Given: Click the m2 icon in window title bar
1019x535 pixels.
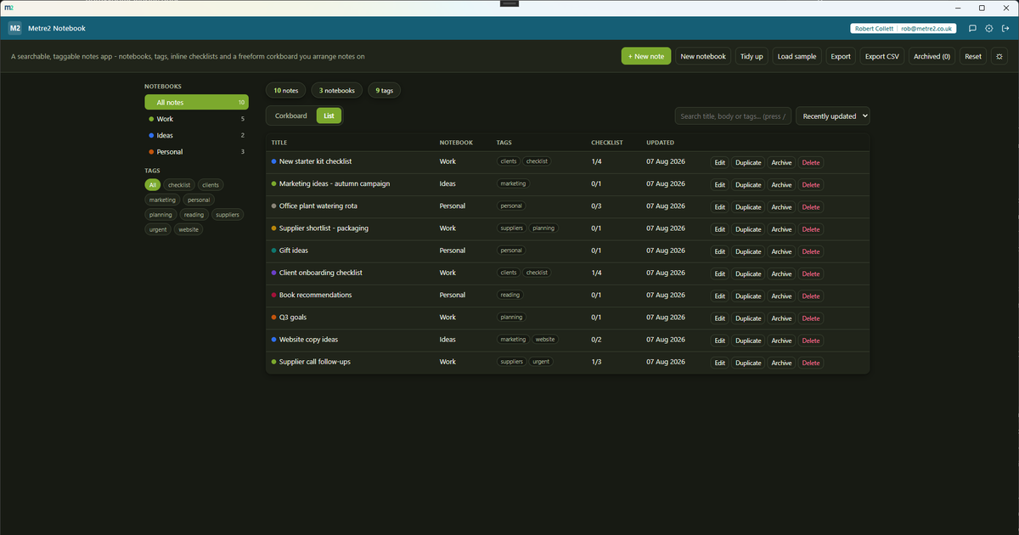Looking at the screenshot, I should pos(8,7).
